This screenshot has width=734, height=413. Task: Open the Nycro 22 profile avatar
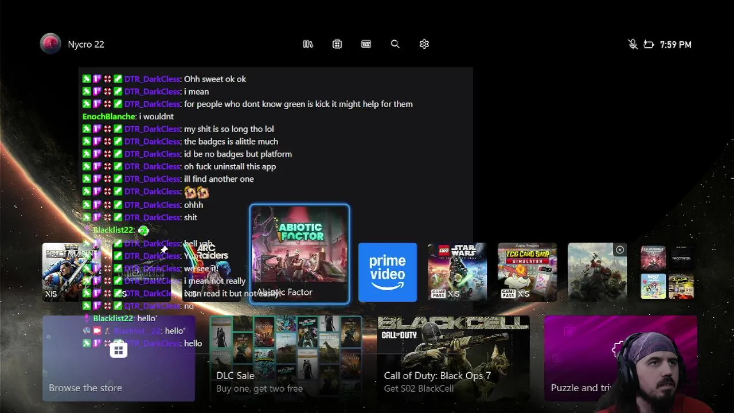[x=50, y=44]
